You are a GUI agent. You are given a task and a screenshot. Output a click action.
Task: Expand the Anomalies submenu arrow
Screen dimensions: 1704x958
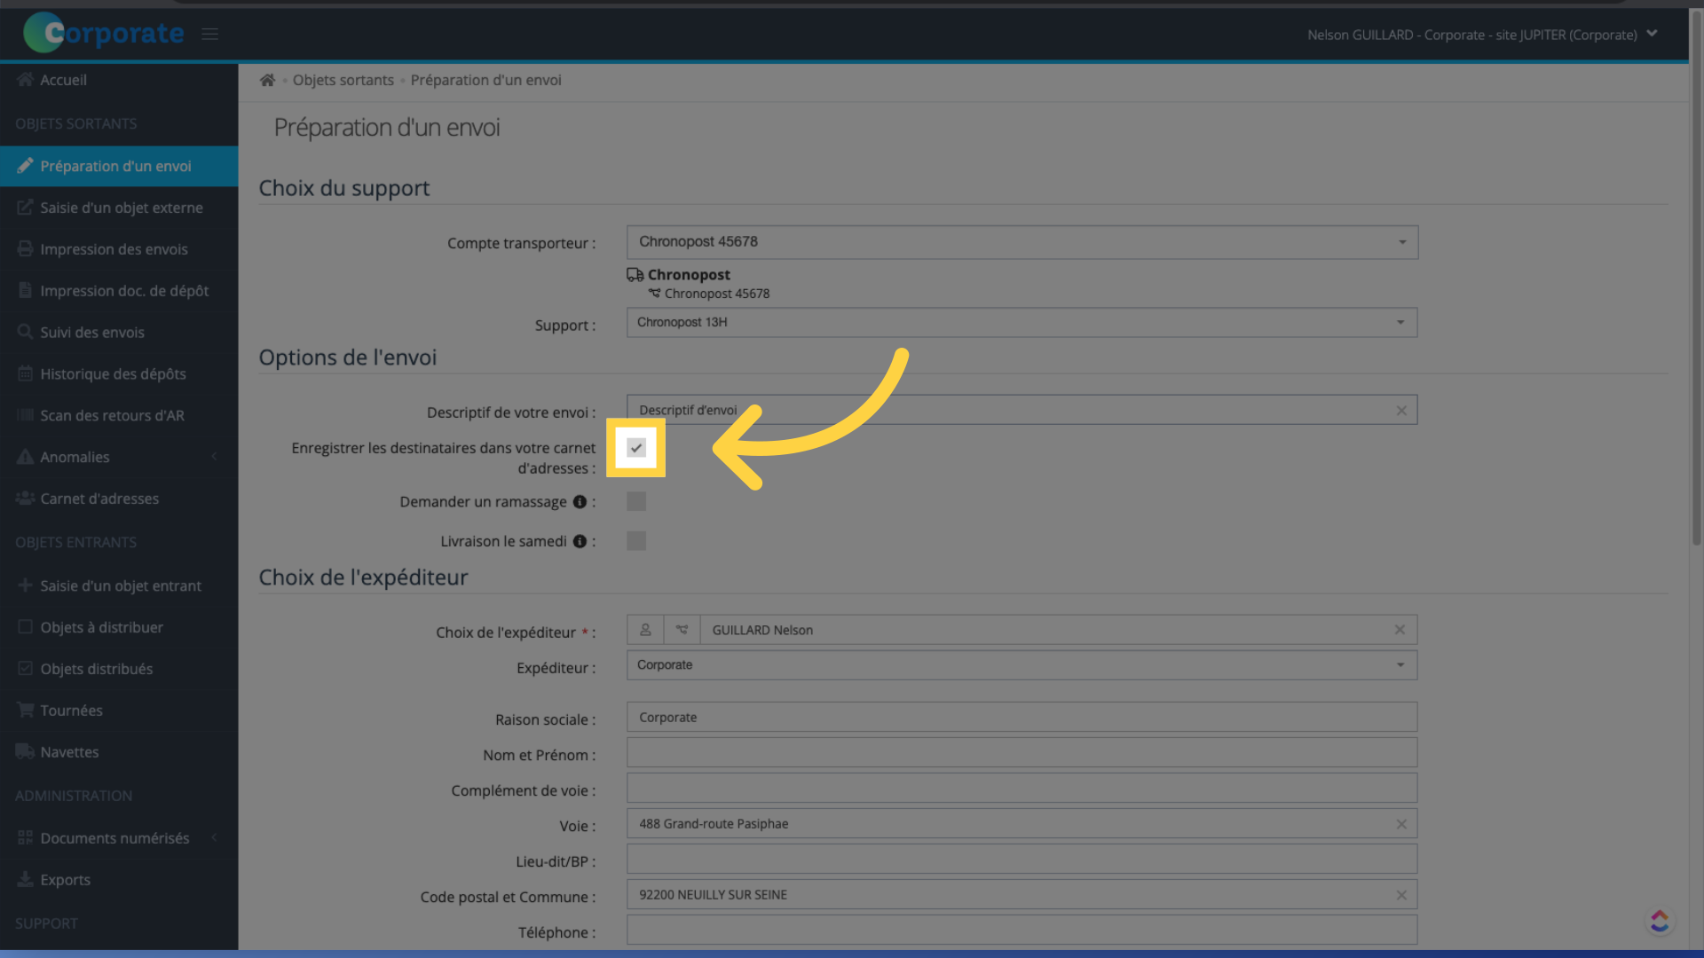pos(214,457)
